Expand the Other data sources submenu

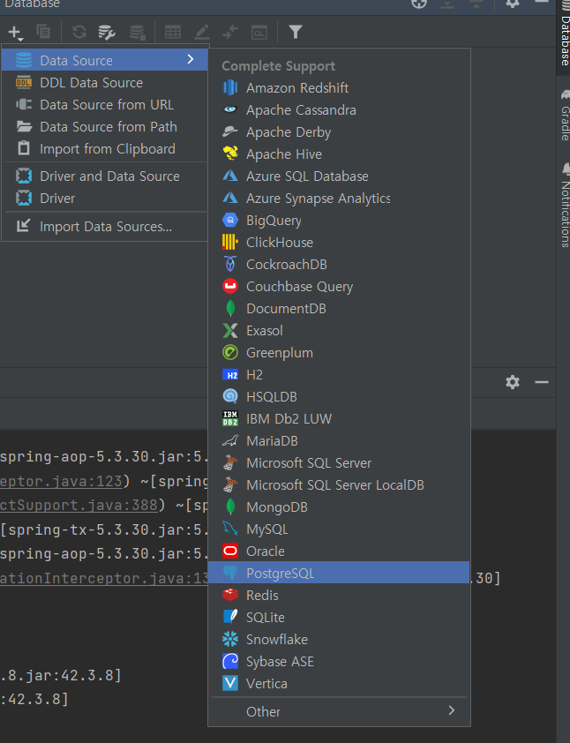(339, 711)
